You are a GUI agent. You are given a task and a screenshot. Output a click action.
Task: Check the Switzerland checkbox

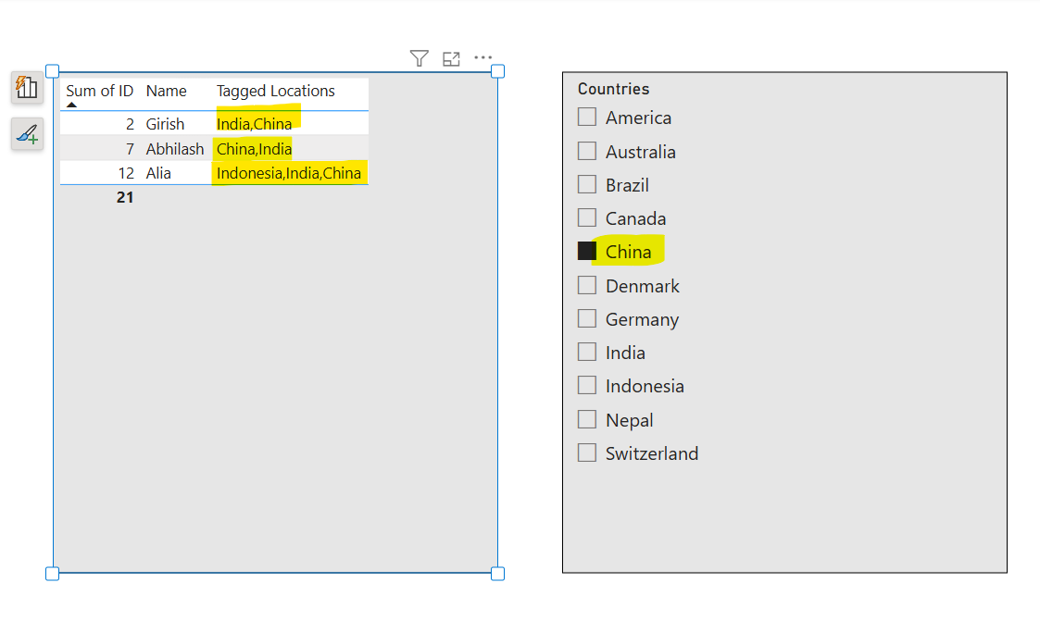click(586, 453)
